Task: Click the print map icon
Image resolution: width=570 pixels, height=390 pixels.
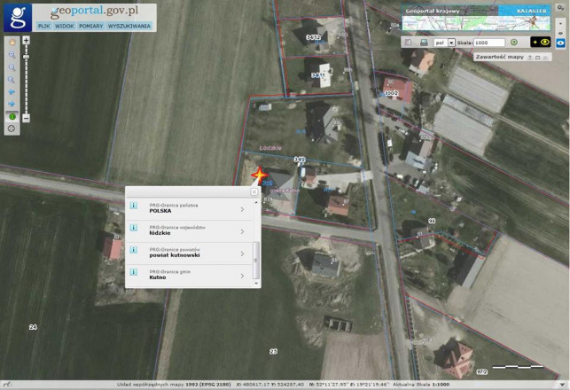Action: coord(424,43)
